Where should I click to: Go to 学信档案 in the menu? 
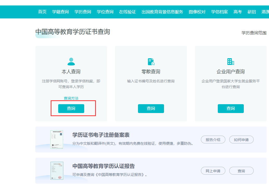219,12
